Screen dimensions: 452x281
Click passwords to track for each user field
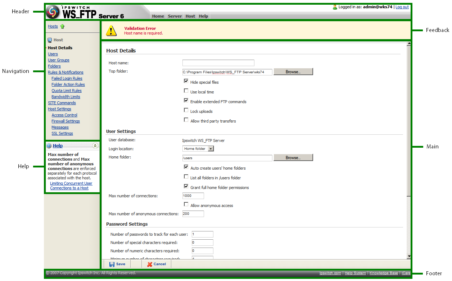(x=203, y=234)
